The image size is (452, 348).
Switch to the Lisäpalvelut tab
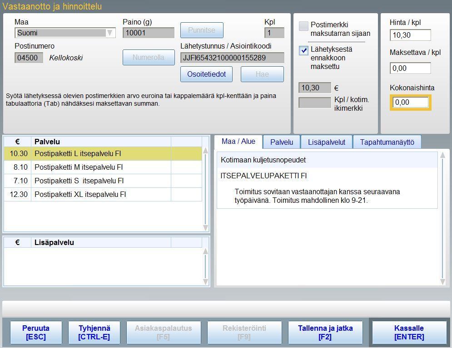click(327, 142)
